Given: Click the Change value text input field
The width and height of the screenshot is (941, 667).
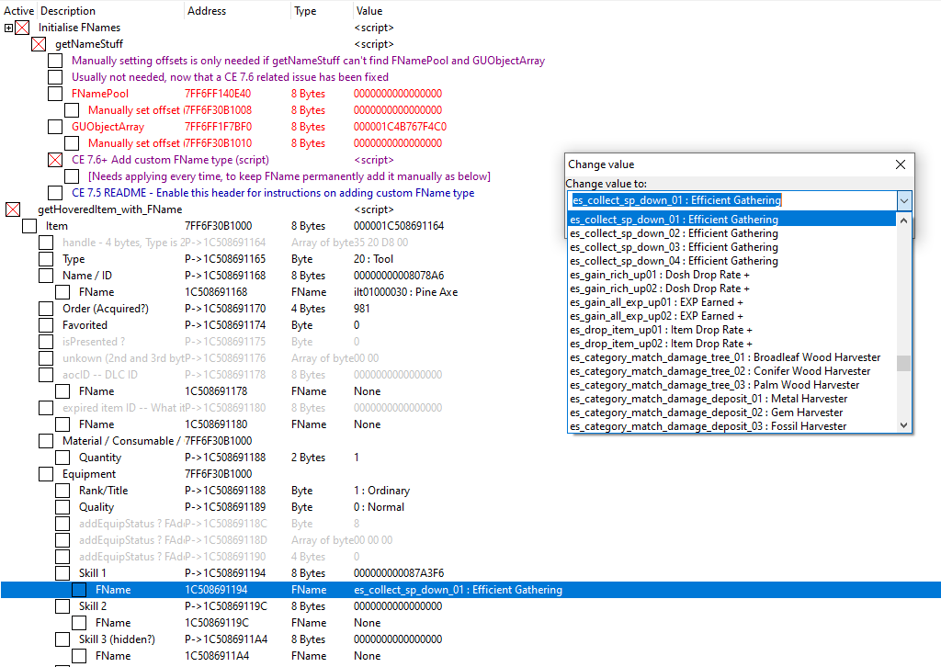Looking at the screenshot, I should pyautogui.click(x=732, y=200).
